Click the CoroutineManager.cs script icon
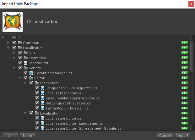This screenshot has height=140, width=195. (31, 73)
